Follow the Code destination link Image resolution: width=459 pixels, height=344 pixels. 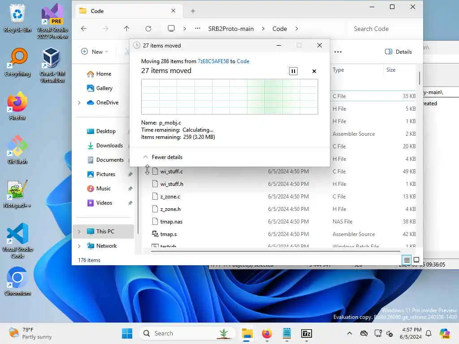pyautogui.click(x=243, y=61)
